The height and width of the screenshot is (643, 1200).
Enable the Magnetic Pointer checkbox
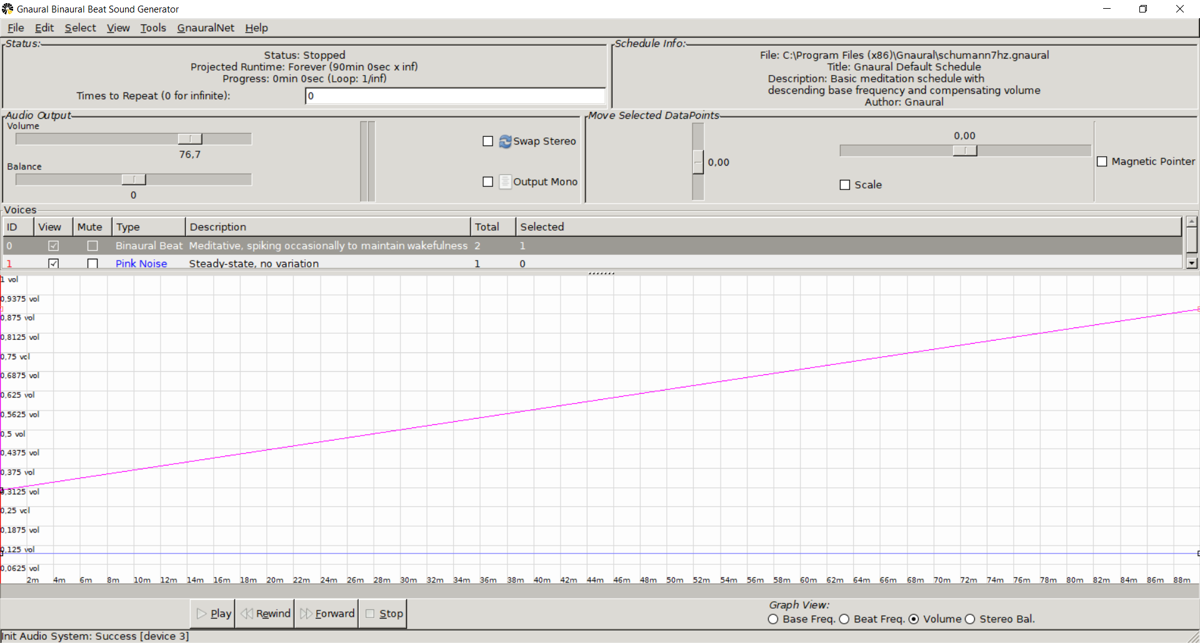(x=1102, y=162)
